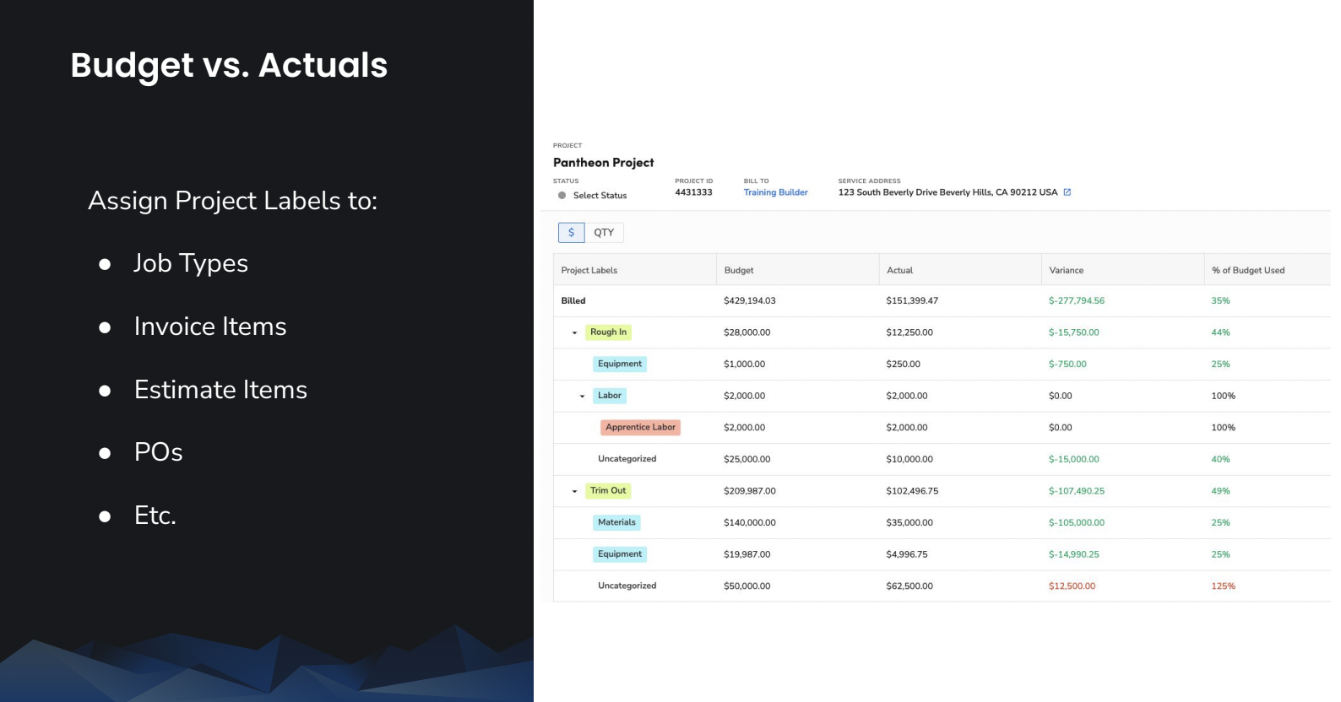This screenshot has height=702, width=1341.
Task: Click variance $-15,000.00
Action: pyautogui.click(x=1074, y=460)
